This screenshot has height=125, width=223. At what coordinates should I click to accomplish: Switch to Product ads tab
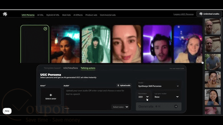point(91,15)
